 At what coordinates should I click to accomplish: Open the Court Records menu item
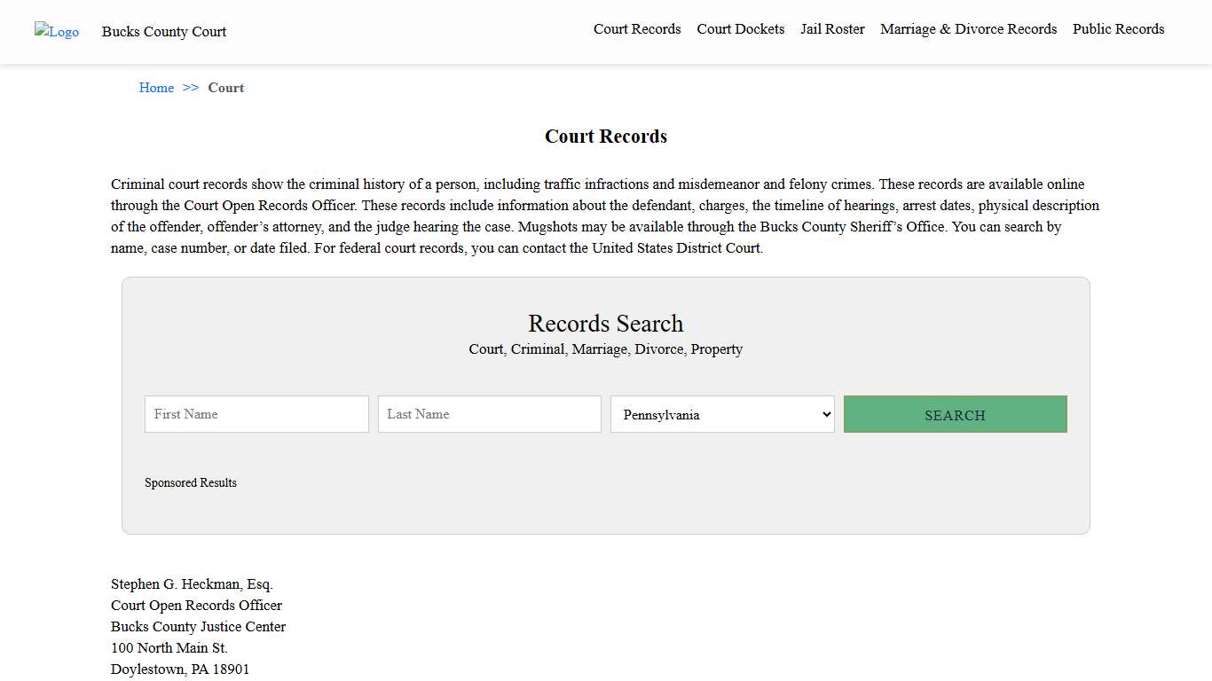[637, 28]
